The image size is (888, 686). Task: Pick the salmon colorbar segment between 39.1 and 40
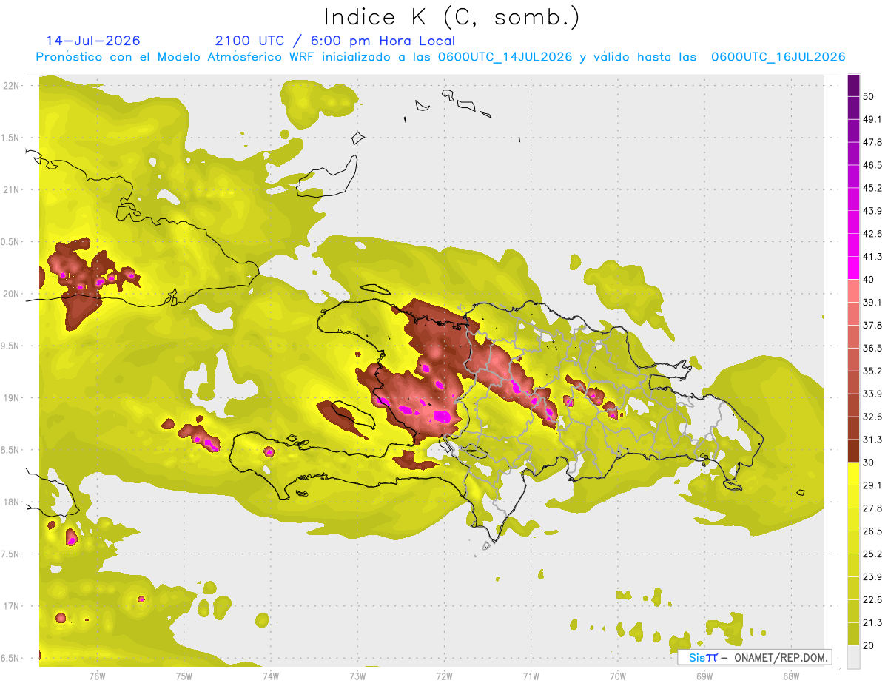[853, 291]
